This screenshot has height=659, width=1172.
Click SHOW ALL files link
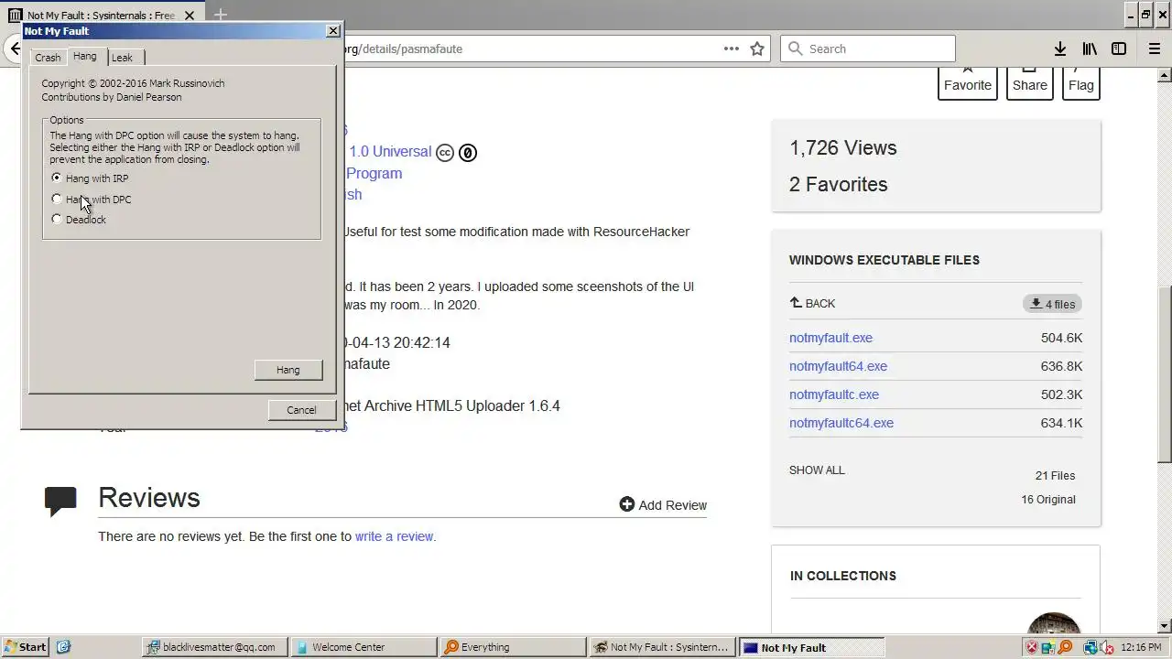click(x=817, y=470)
